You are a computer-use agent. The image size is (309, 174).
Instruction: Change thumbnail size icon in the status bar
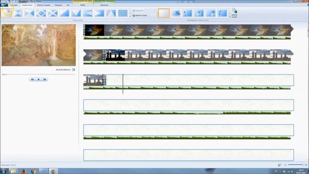pyautogui.click(x=280, y=165)
